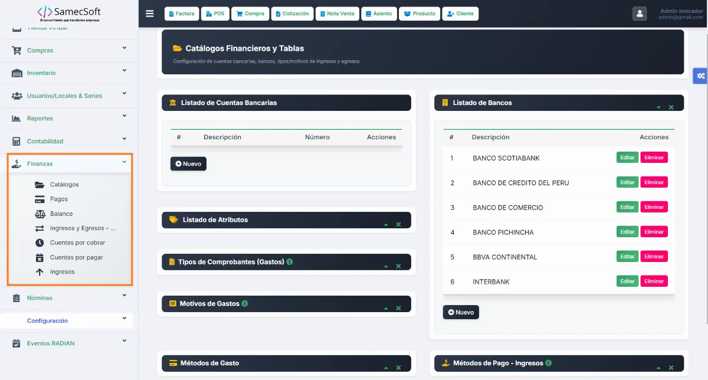Delete the INTERBANK bank entry
Screen dimensions: 708x380
(654, 281)
